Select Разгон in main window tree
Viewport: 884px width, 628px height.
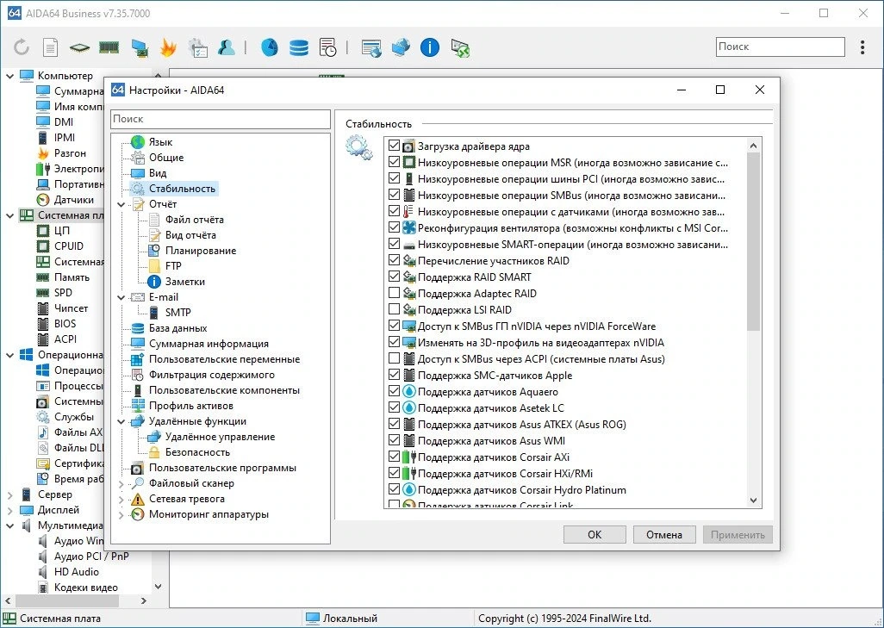pyautogui.click(x=70, y=153)
